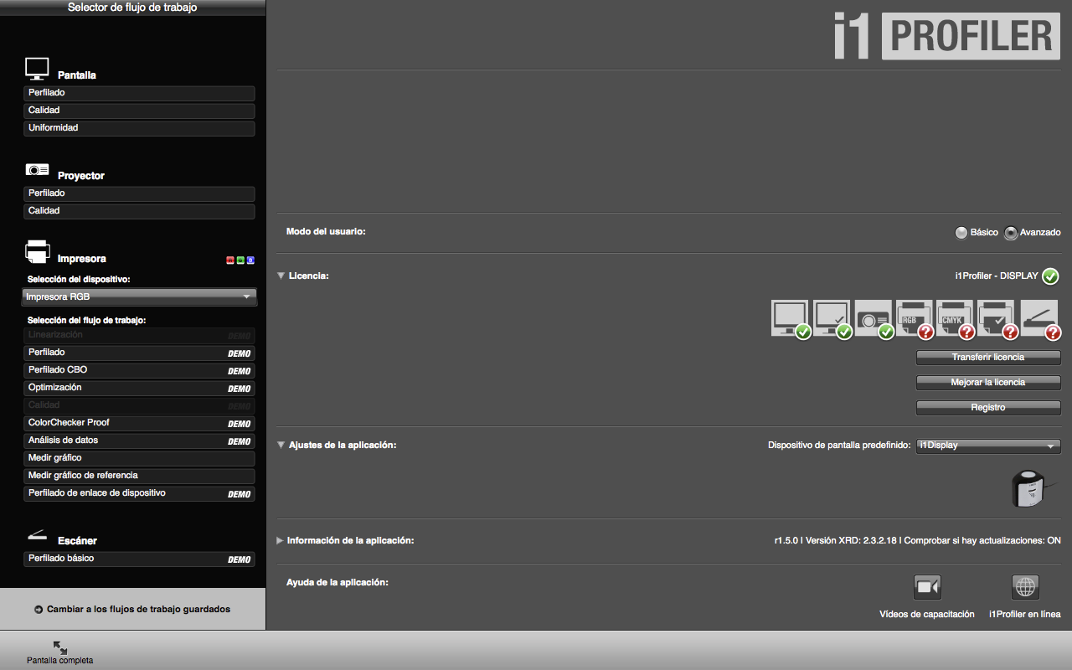The width and height of the screenshot is (1072, 670).
Task: Expand the Información de la aplicación triangle
Action: pos(281,541)
